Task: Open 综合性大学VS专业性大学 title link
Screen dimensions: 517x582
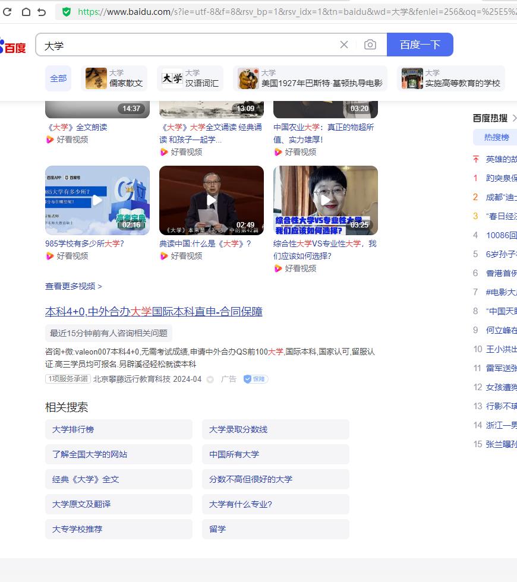Action: coord(325,249)
